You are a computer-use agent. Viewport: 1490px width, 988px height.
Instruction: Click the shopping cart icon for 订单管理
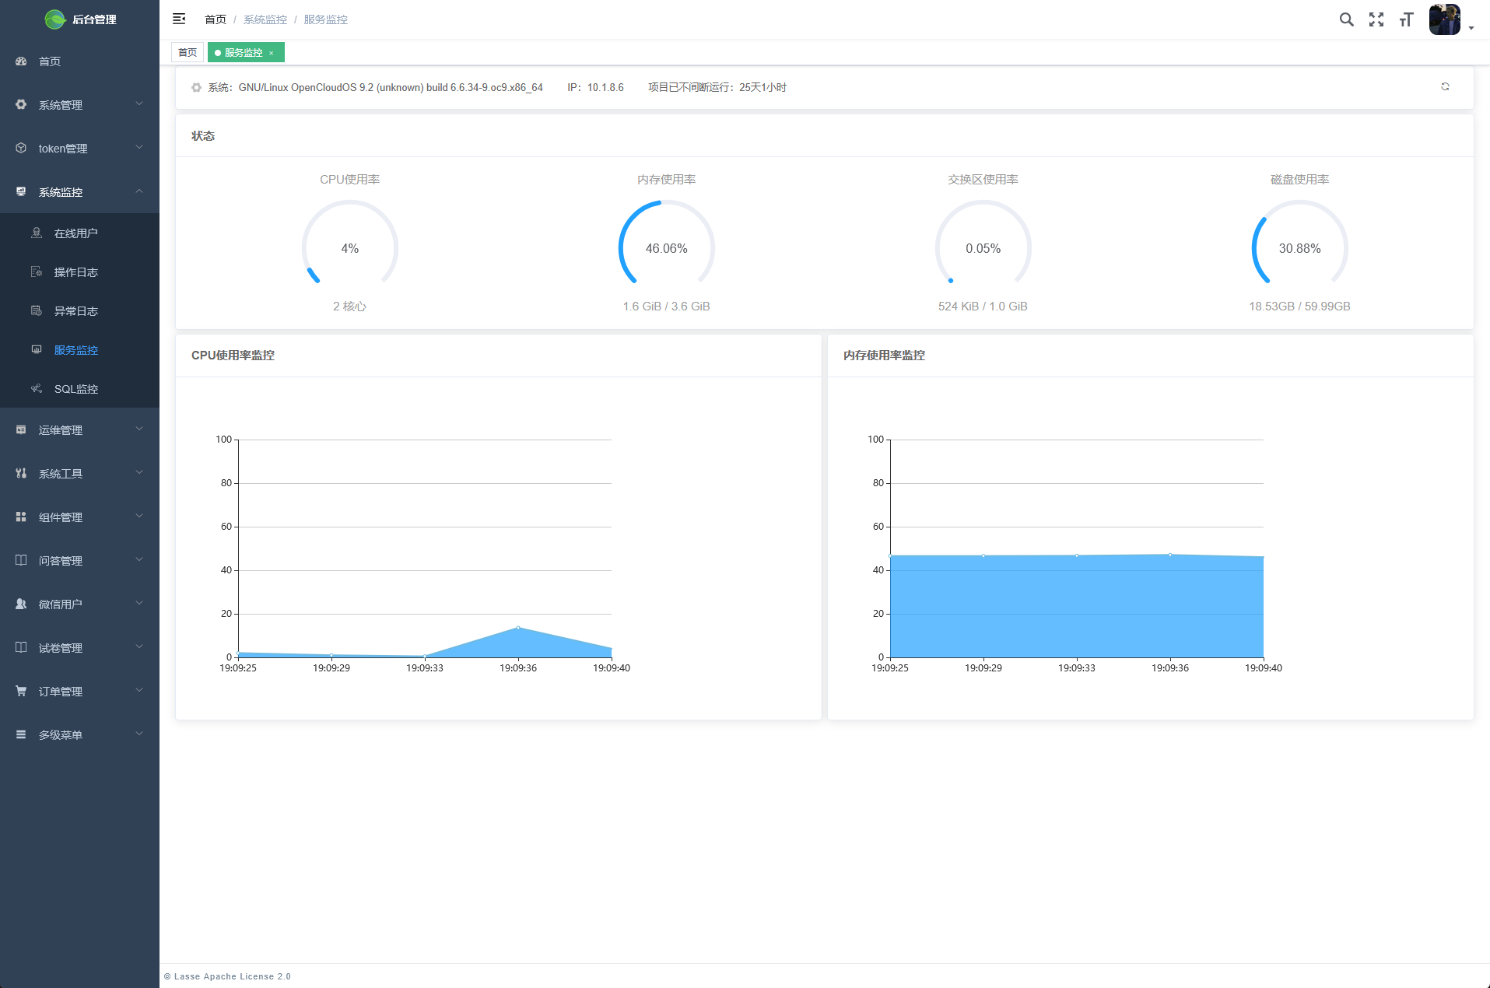tap(21, 691)
